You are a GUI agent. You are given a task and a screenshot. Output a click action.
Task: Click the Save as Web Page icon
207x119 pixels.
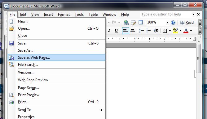click(11, 57)
